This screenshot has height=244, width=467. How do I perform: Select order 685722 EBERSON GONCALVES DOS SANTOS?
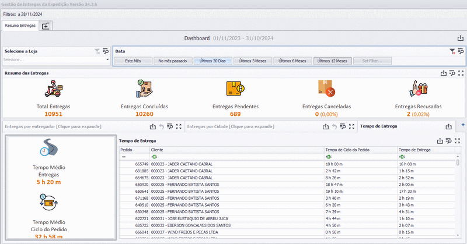pyautogui.click(x=287, y=225)
